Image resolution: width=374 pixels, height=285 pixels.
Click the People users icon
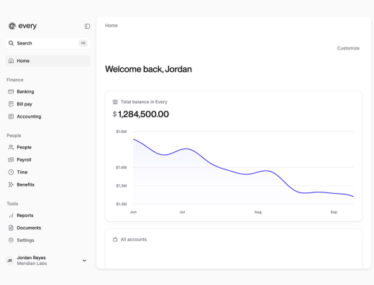[11, 147]
